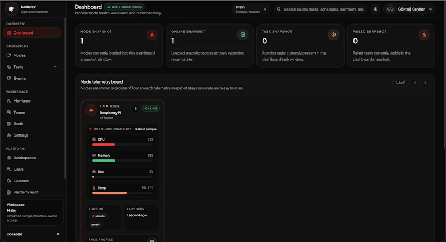
Task: Click the Memory usage bar
Action: pos(123,161)
